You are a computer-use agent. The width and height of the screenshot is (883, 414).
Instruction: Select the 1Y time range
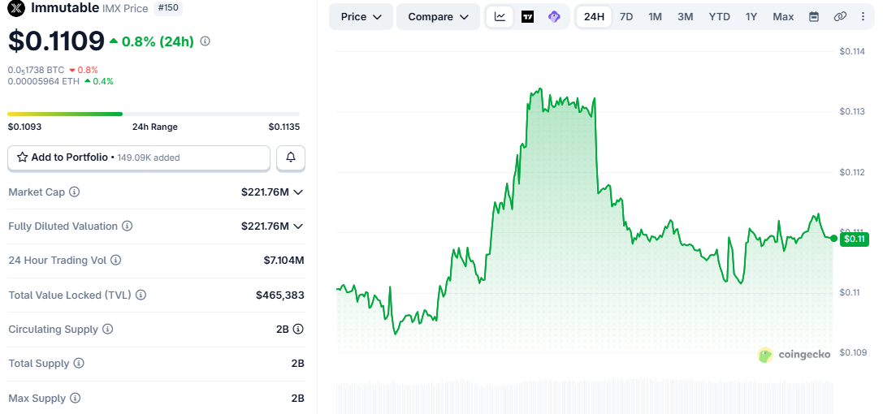tap(751, 17)
